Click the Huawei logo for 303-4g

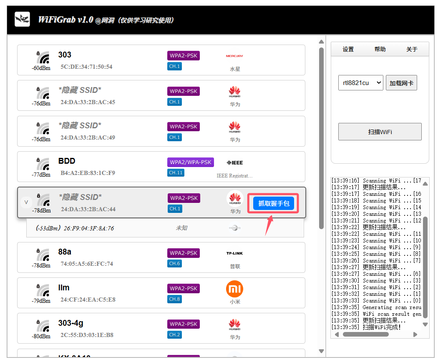click(x=234, y=325)
